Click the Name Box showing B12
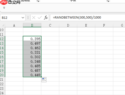Viewport: 125px width, 95px height. [x=13, y=18]
